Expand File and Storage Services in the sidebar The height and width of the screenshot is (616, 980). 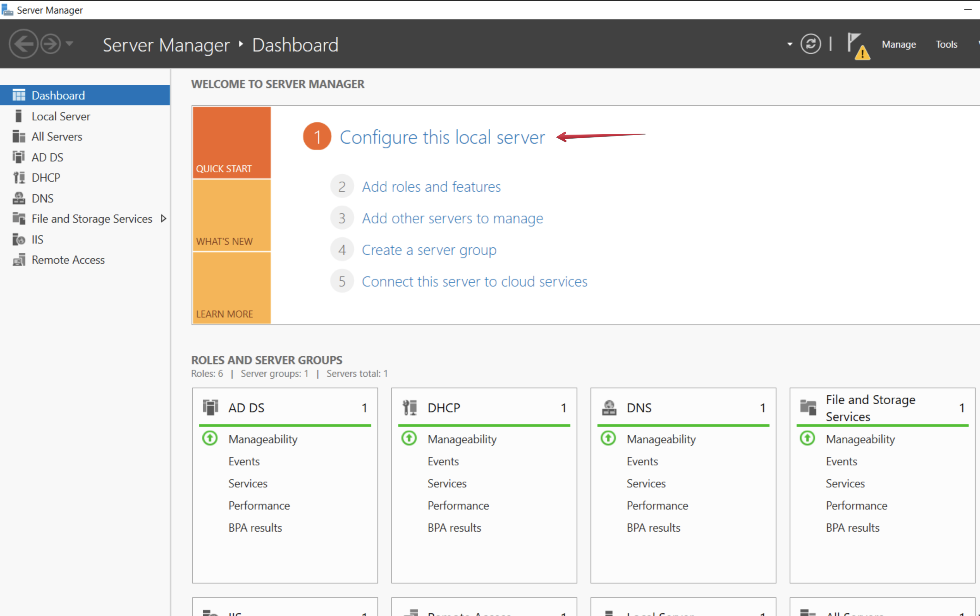(x=164, y=218)
